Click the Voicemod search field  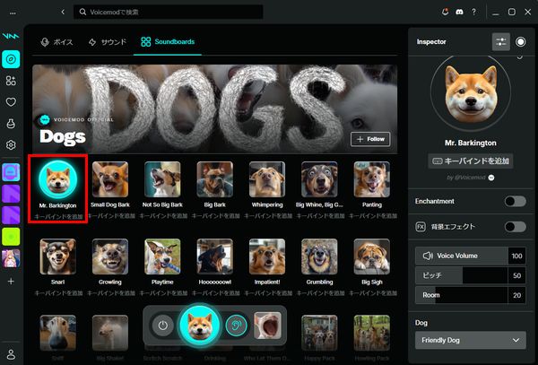pyautogui.click(x=169, y=12)
